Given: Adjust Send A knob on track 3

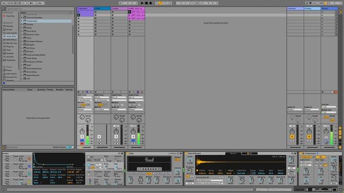Looking at the screenshot, I should [116, 117].
